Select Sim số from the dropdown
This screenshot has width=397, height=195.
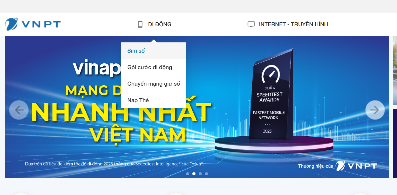point(154,51)
